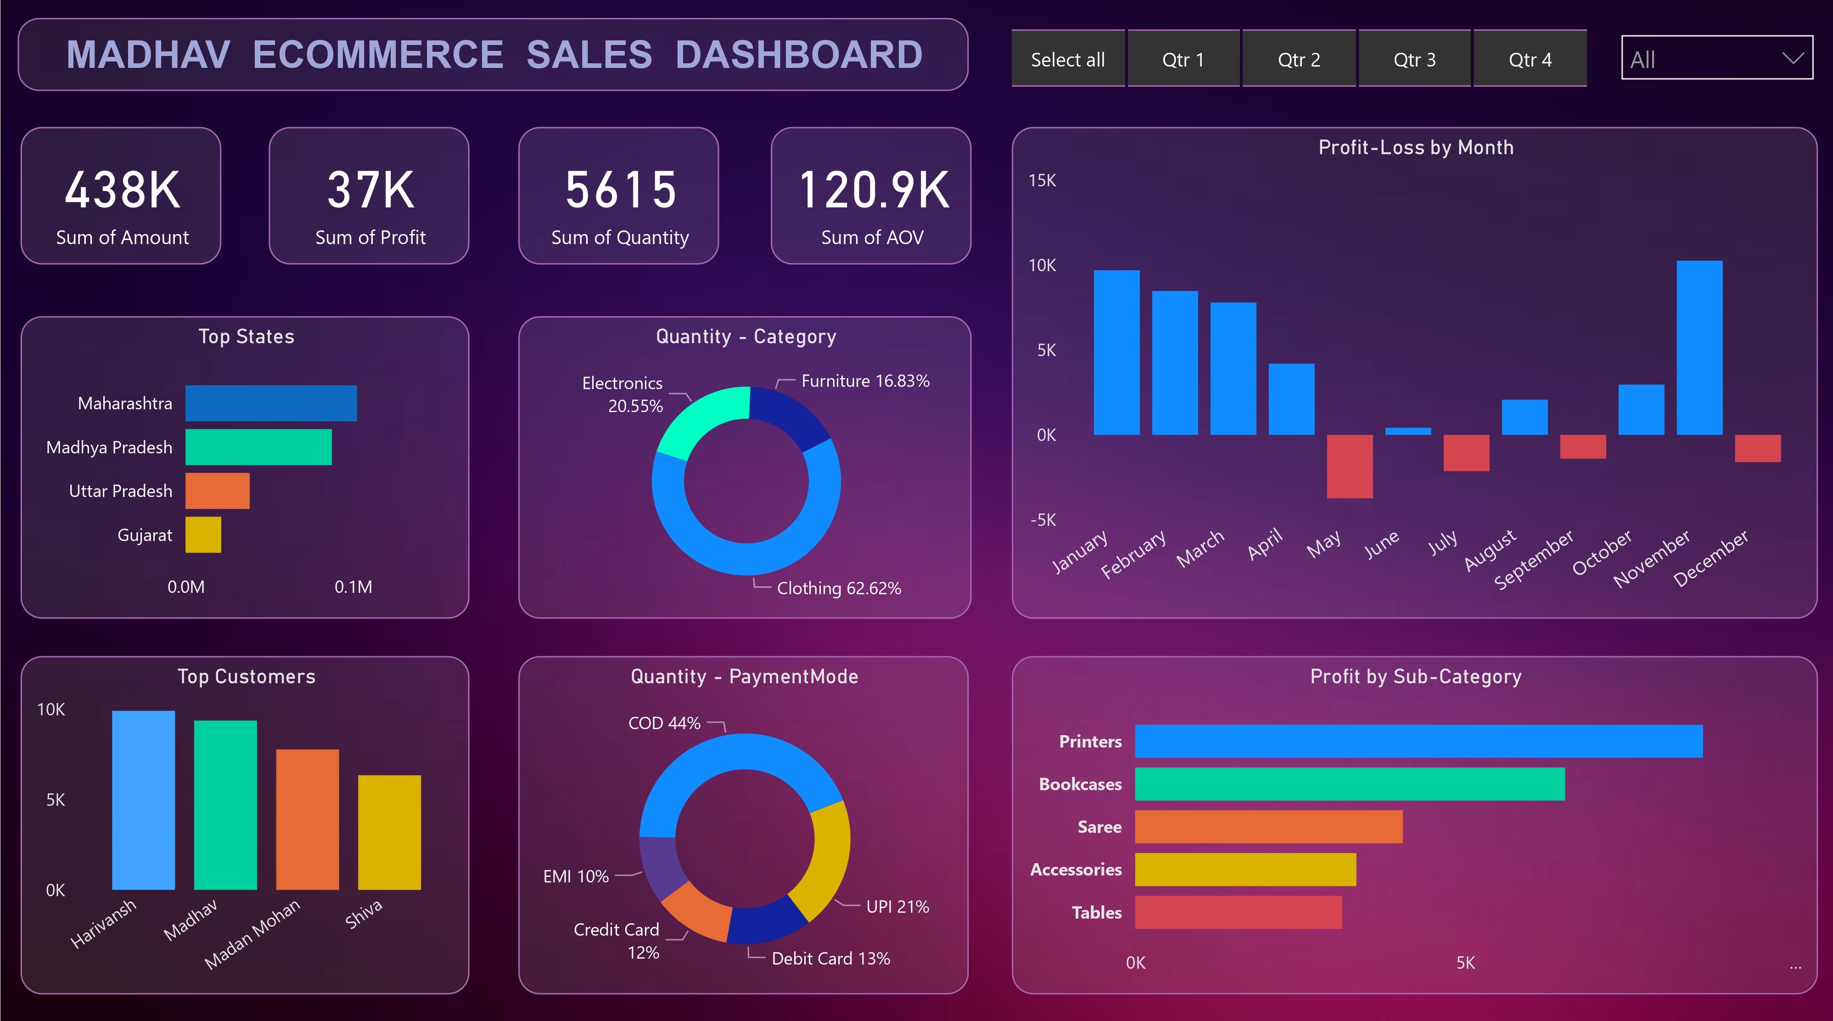Toggle the Qtr 3 filter
This screenshot has height=1021, width=1833.
(x=1414, y=59)
